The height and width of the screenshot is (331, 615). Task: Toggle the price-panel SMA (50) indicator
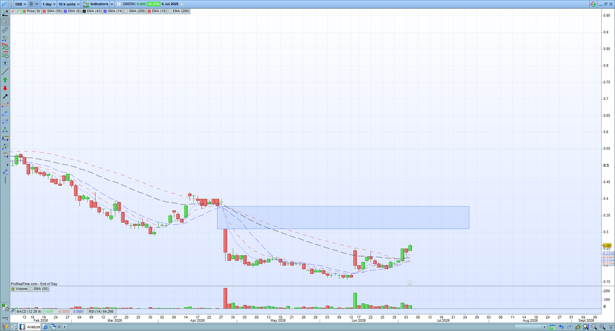pos(52,11)
